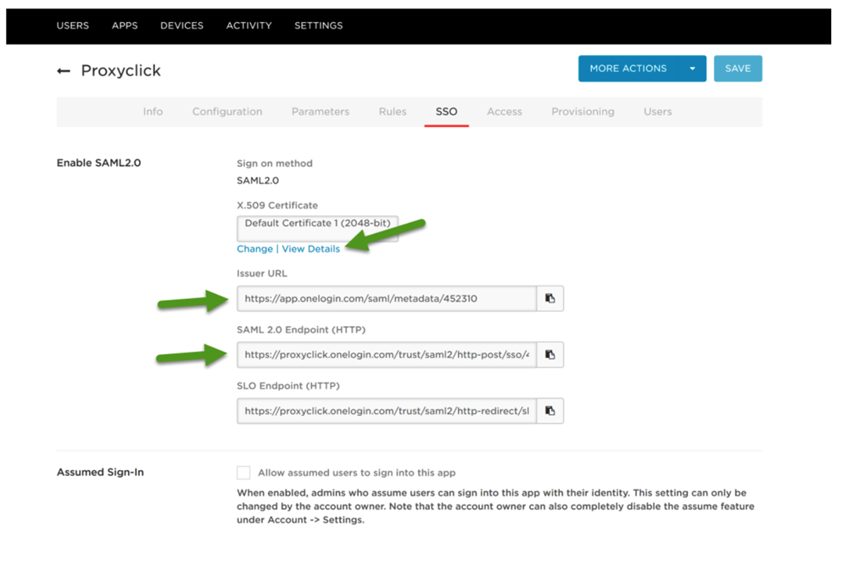
Task: Enable assumed users sign-in checkbox
Action: pos(243,473)
